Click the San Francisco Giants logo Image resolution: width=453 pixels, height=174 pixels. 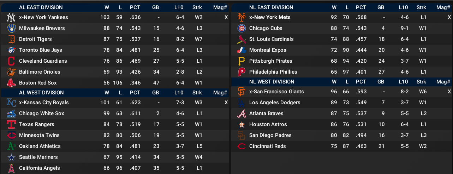242,92
